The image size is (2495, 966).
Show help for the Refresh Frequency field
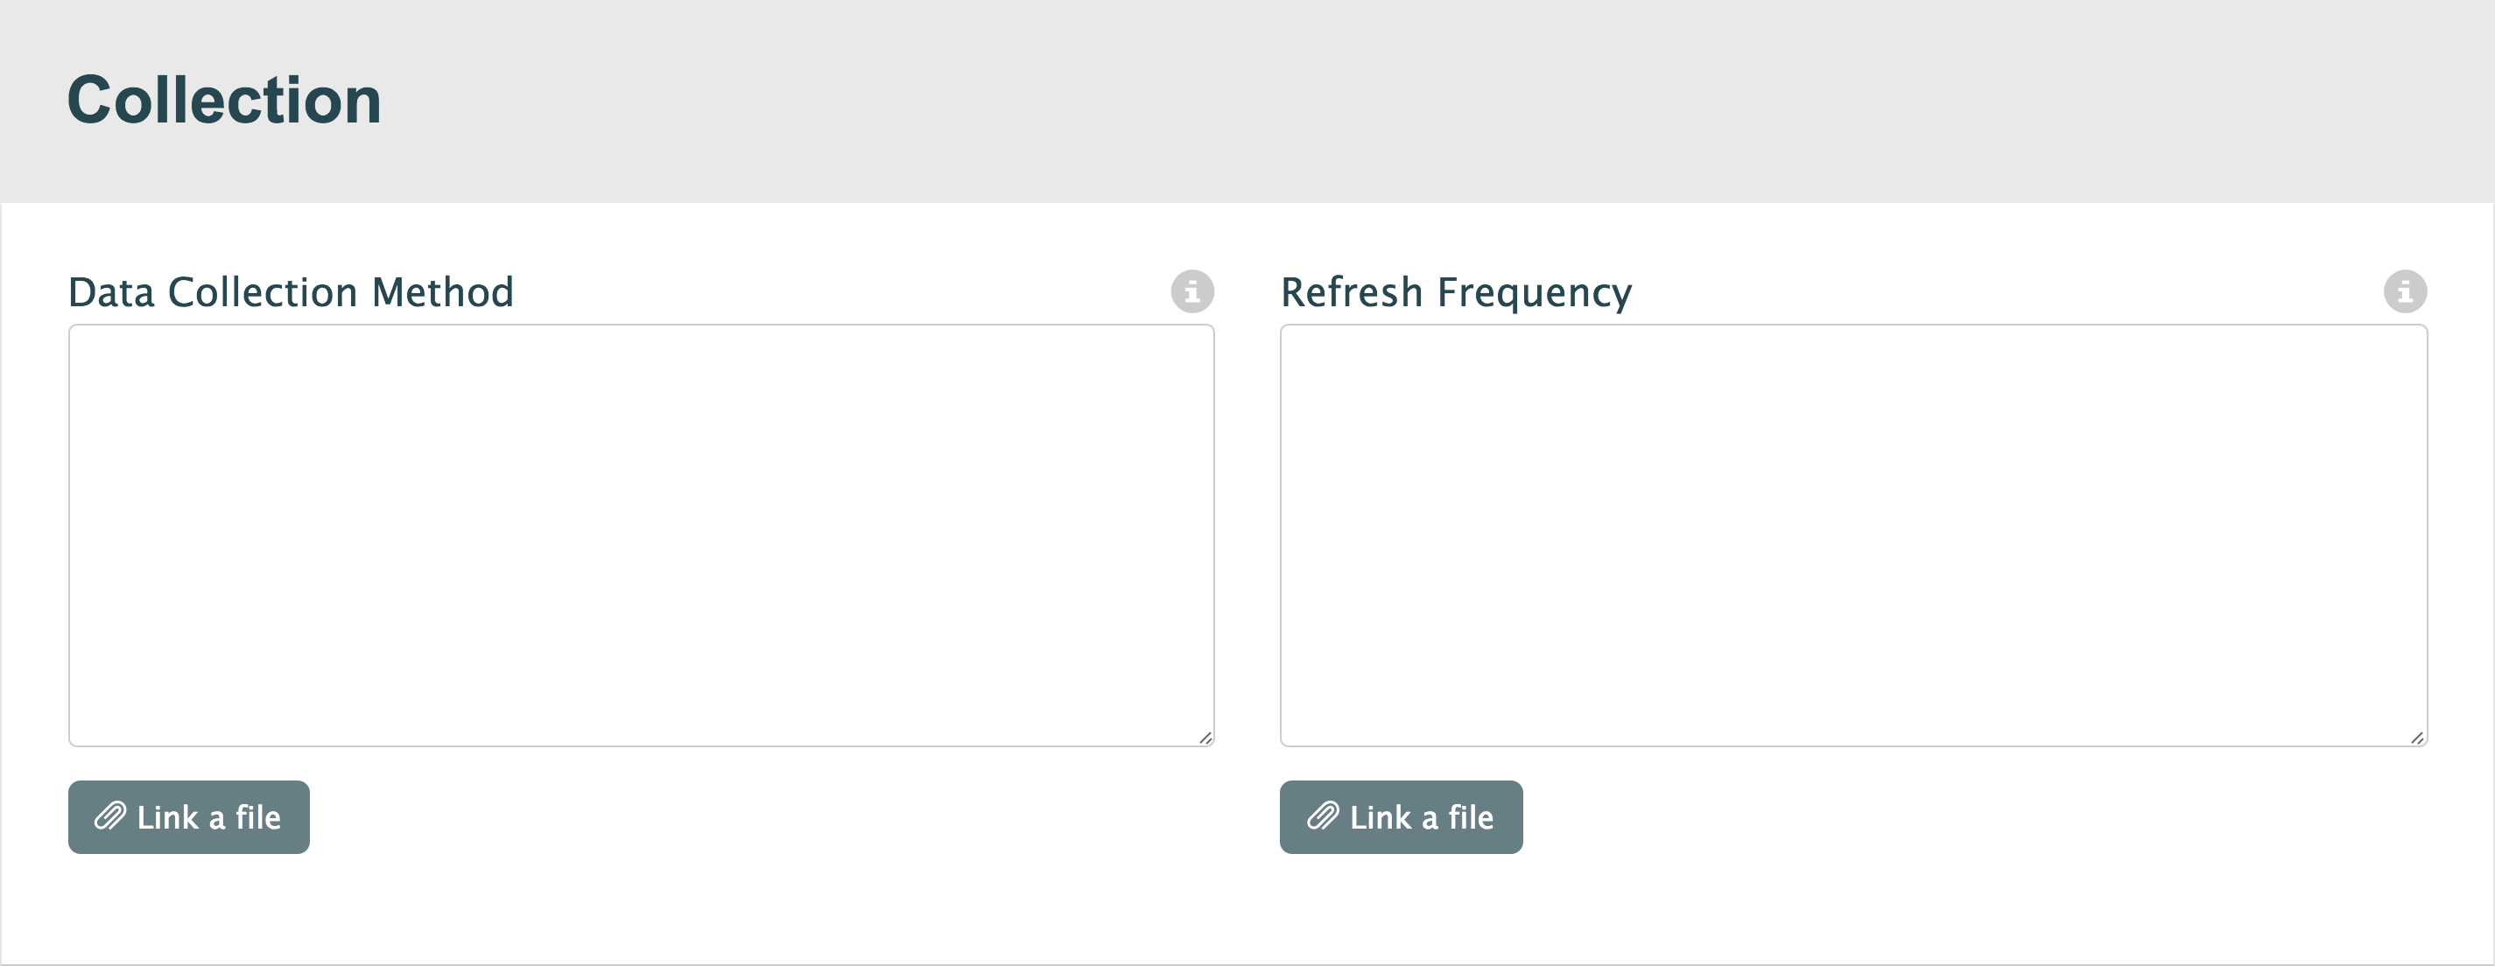(2404, 291)
